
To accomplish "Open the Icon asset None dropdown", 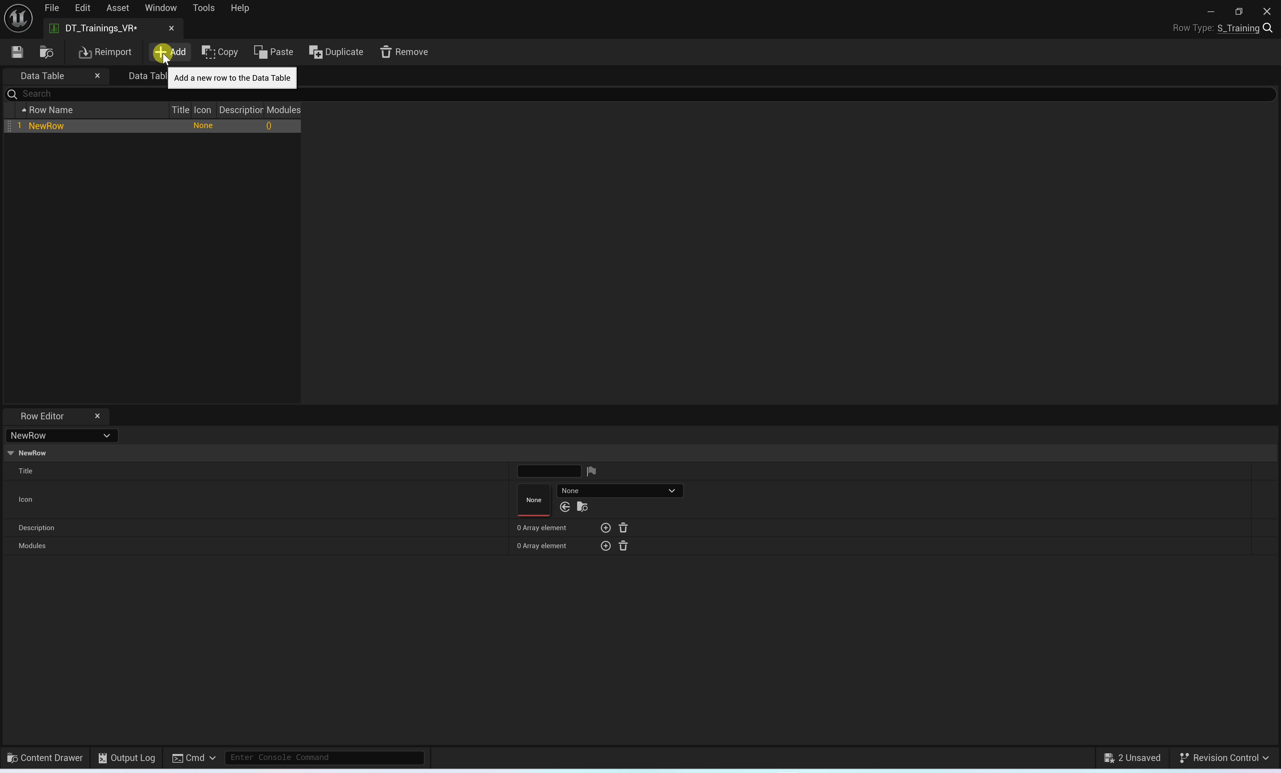I will tap(619, 491).
